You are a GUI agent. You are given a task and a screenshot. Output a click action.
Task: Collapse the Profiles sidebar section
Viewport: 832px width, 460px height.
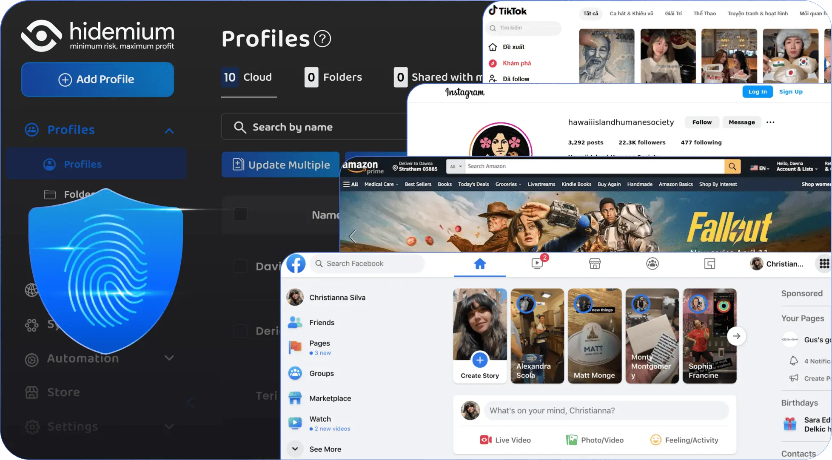(x=169, y=131)
